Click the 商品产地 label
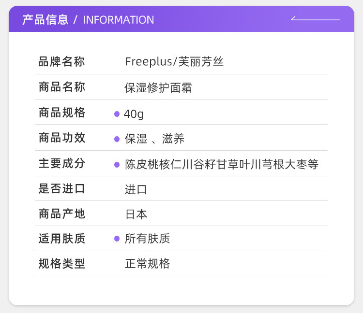Image resolution: width=363 pixels, height=313 pixels. 61,213
